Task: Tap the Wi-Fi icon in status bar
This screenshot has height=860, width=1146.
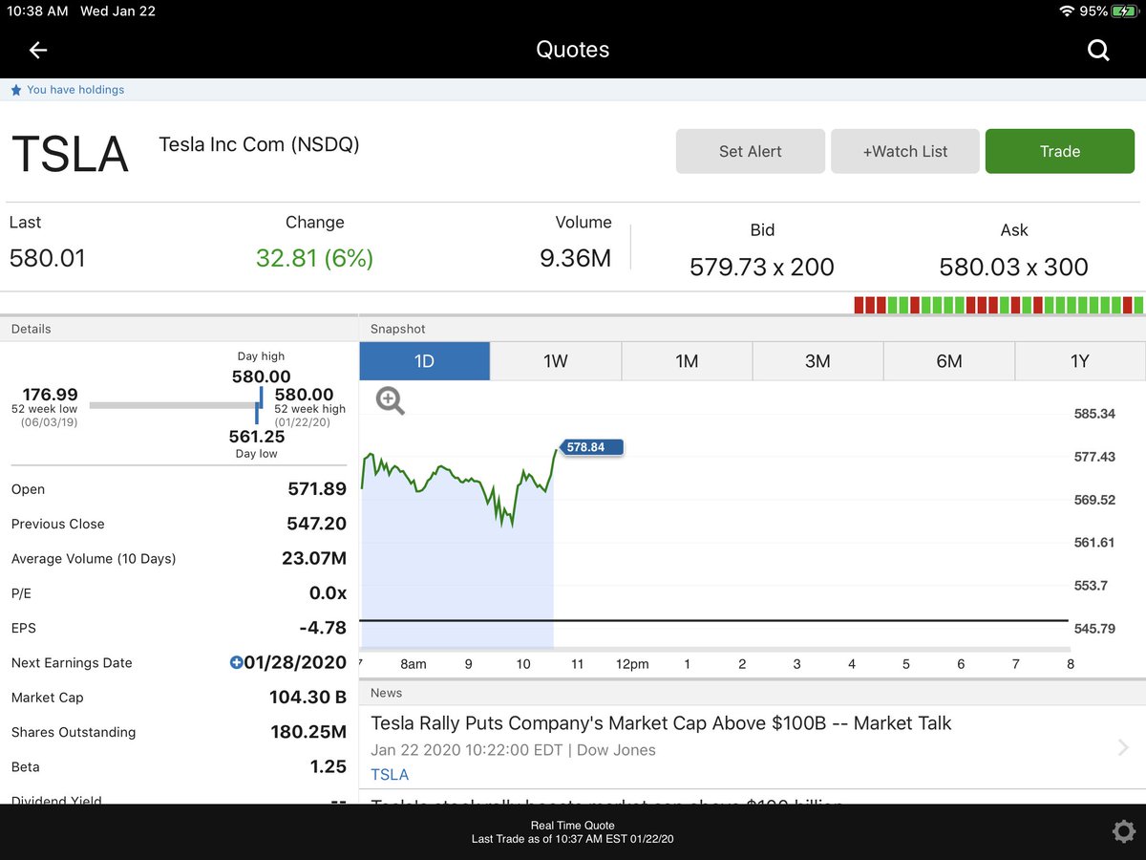Action: pyautogui.click(x=1067, y=11)
